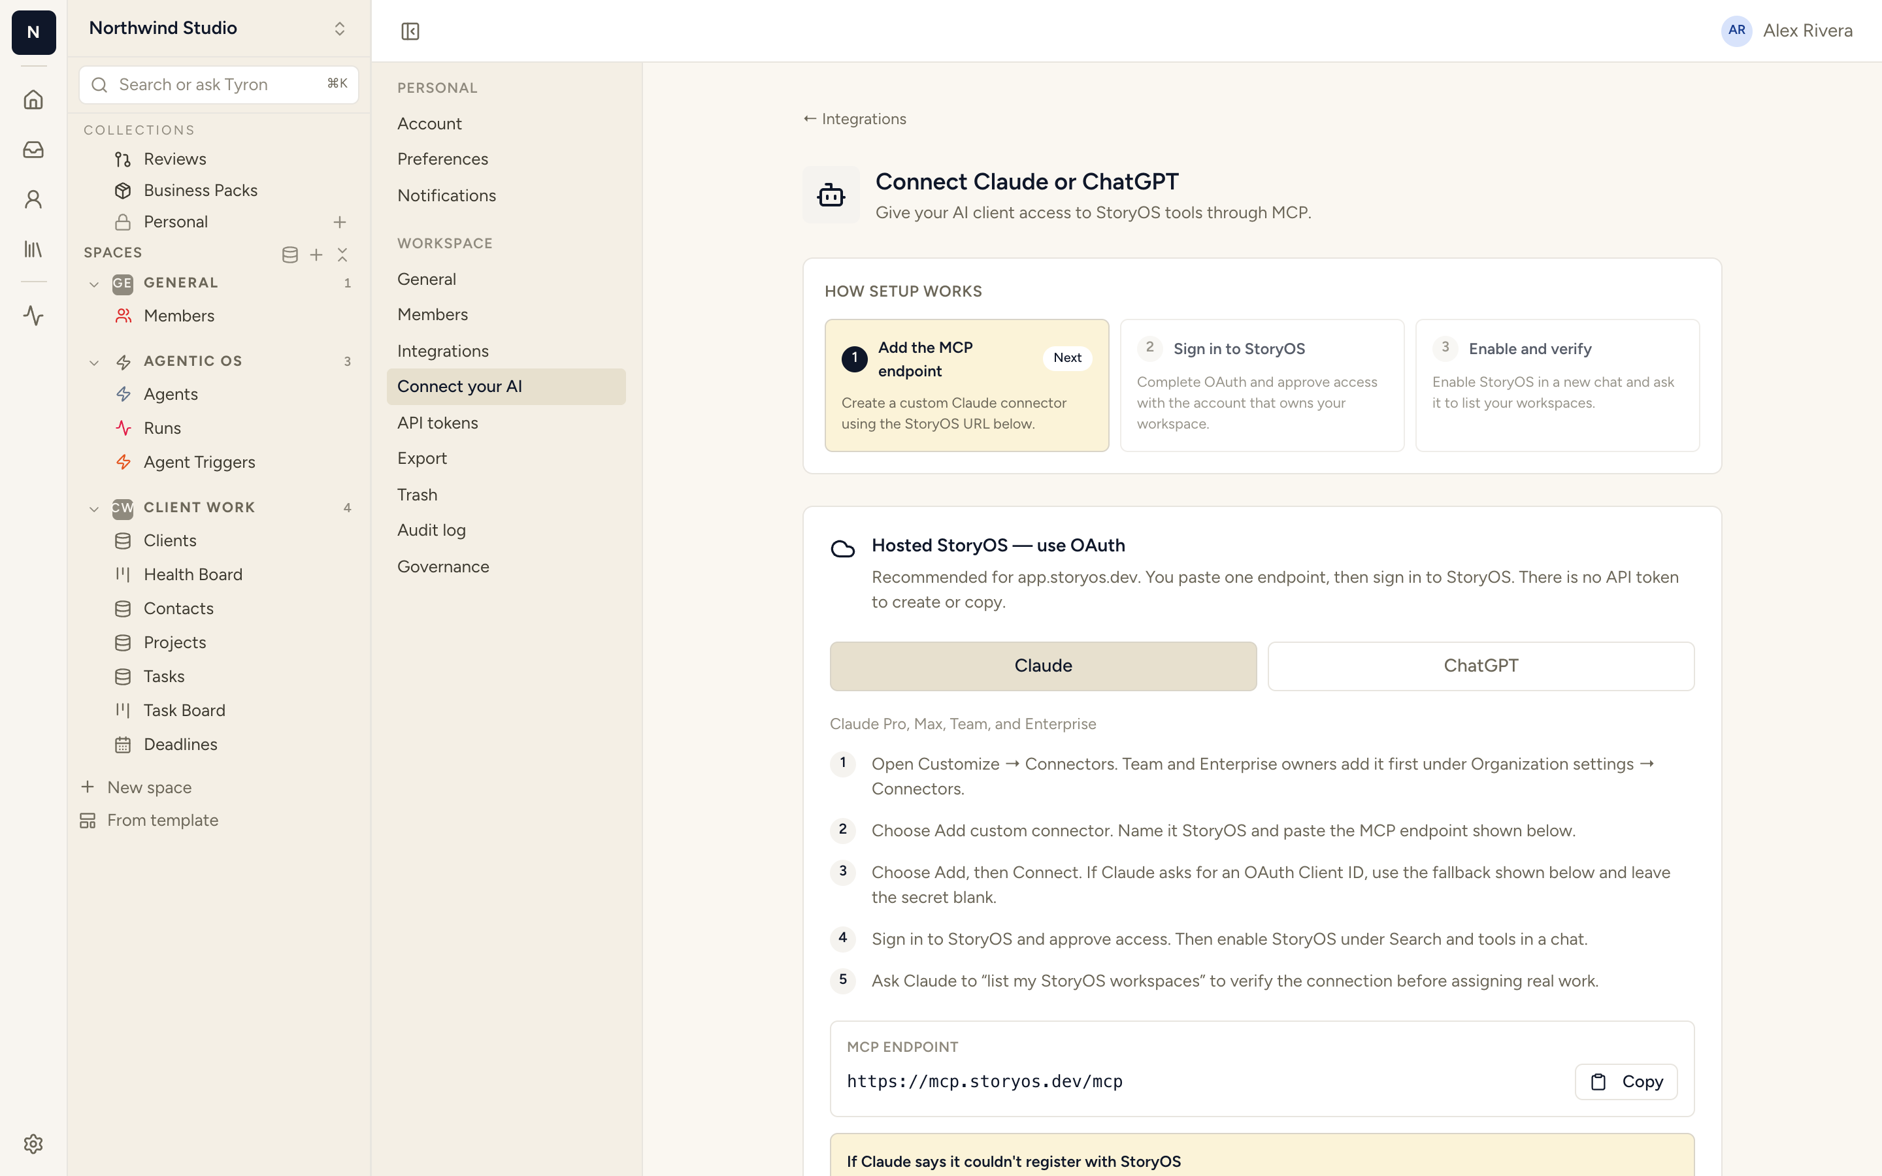Copy the MCP endpoint URL
Screen dimensions: 1882x1176
[x=1626, y=1082]
